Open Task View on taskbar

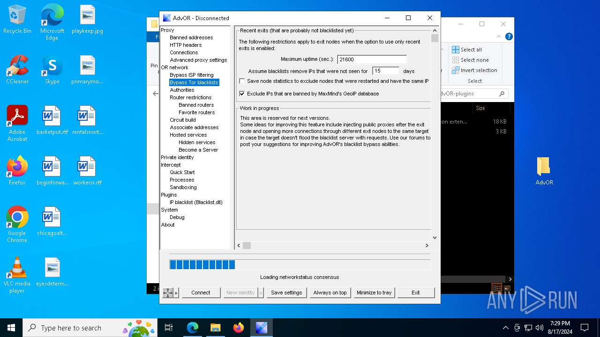[169, 328]
